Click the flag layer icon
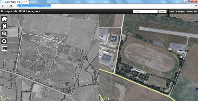198x101 pixels. point(4,49)
